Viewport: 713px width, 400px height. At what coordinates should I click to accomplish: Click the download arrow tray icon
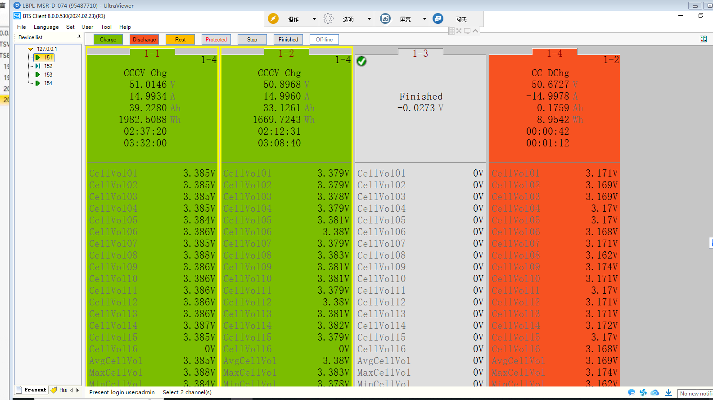[668, 393]
